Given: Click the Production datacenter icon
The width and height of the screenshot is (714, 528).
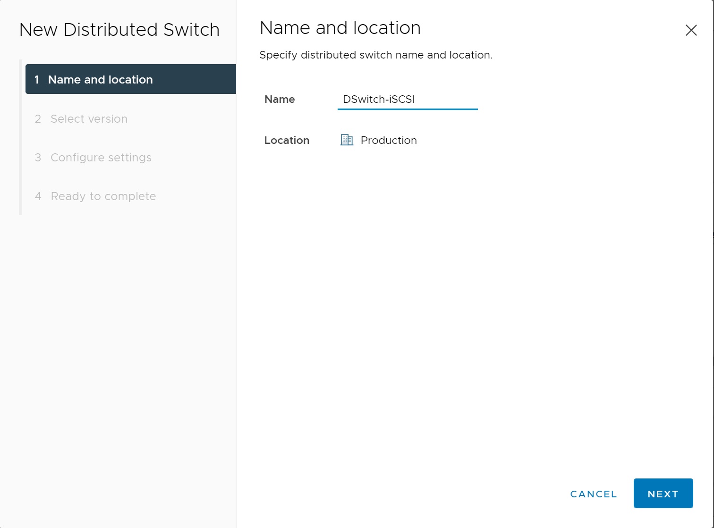Looking at the screenshot, I should click(347, 140).
